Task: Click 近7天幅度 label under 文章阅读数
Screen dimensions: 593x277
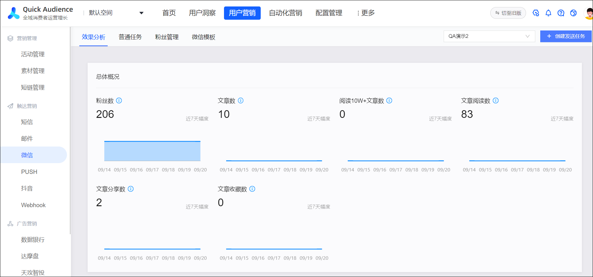Action: click(x=562, y=119)
